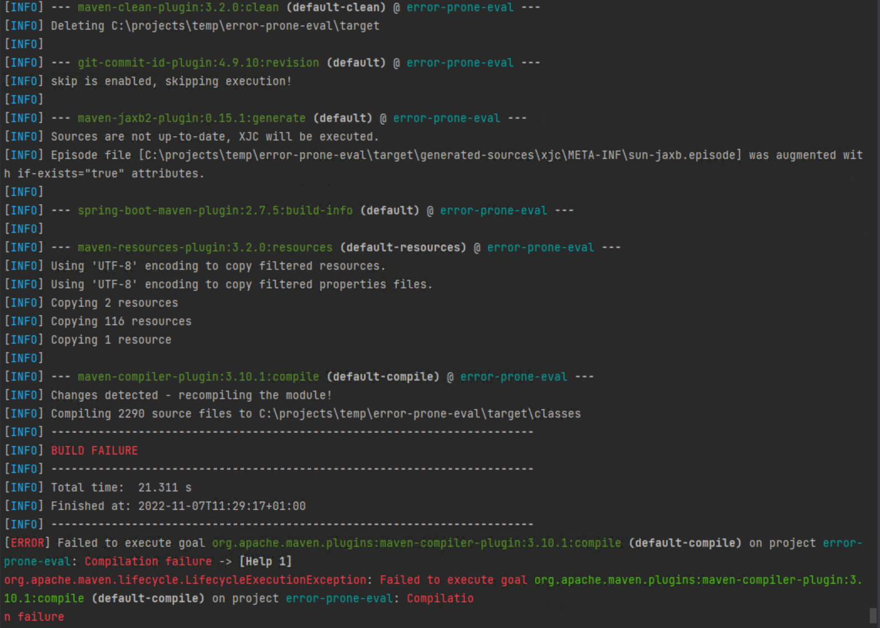Click the console scrollbar thumb
The image size is (880, 628).
[873, 615]
